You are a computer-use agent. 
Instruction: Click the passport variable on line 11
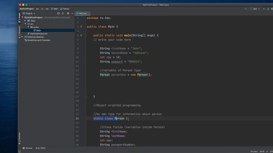pyautogui.click(x=117, y=62)
